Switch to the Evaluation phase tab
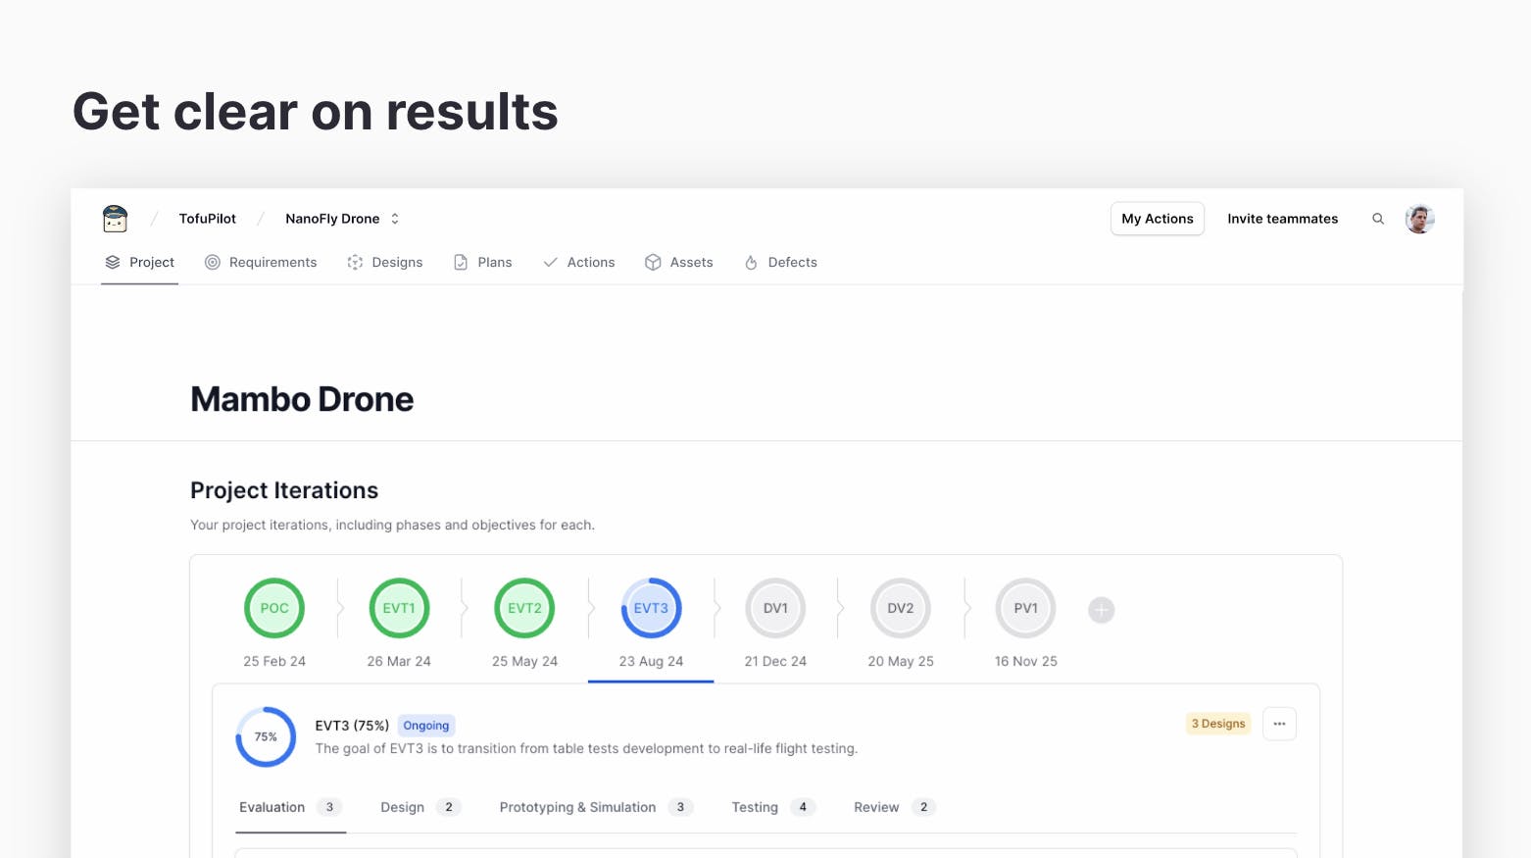This screenshot has height=858, width=1531. click(290, 807)
